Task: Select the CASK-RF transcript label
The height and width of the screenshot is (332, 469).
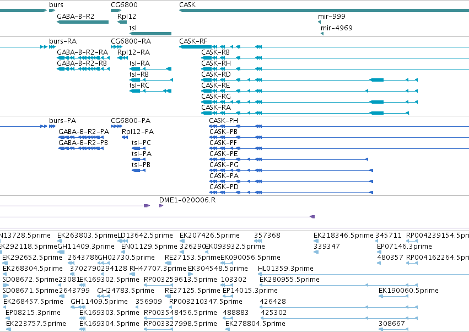Action: [193, 41]
